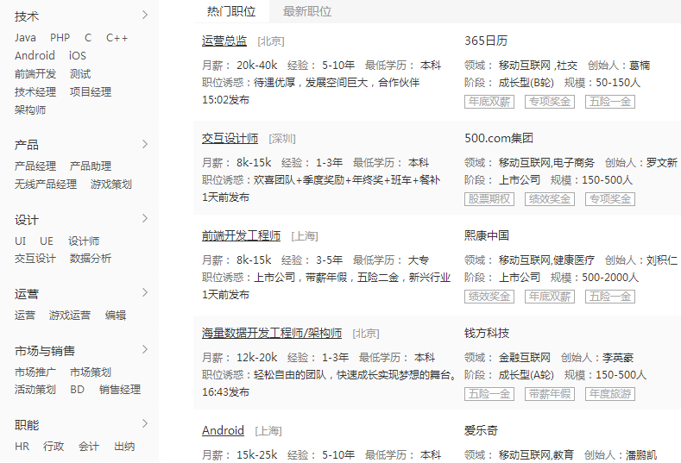This screenshot has width=681, height=463.
Task: Open the 交互设计师 job posting
Action: click(230, 139)
